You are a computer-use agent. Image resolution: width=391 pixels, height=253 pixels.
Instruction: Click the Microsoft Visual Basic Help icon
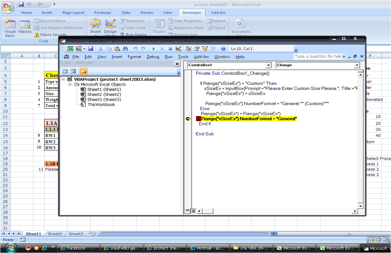[x=223, y=49]
